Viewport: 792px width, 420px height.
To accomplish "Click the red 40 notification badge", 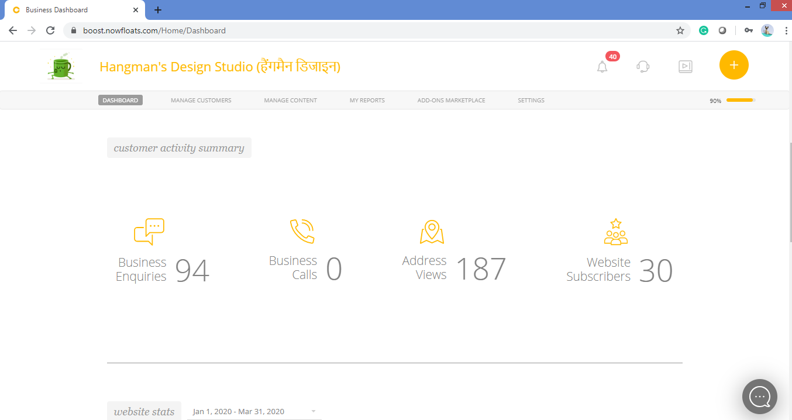I will tap(612, 57).
